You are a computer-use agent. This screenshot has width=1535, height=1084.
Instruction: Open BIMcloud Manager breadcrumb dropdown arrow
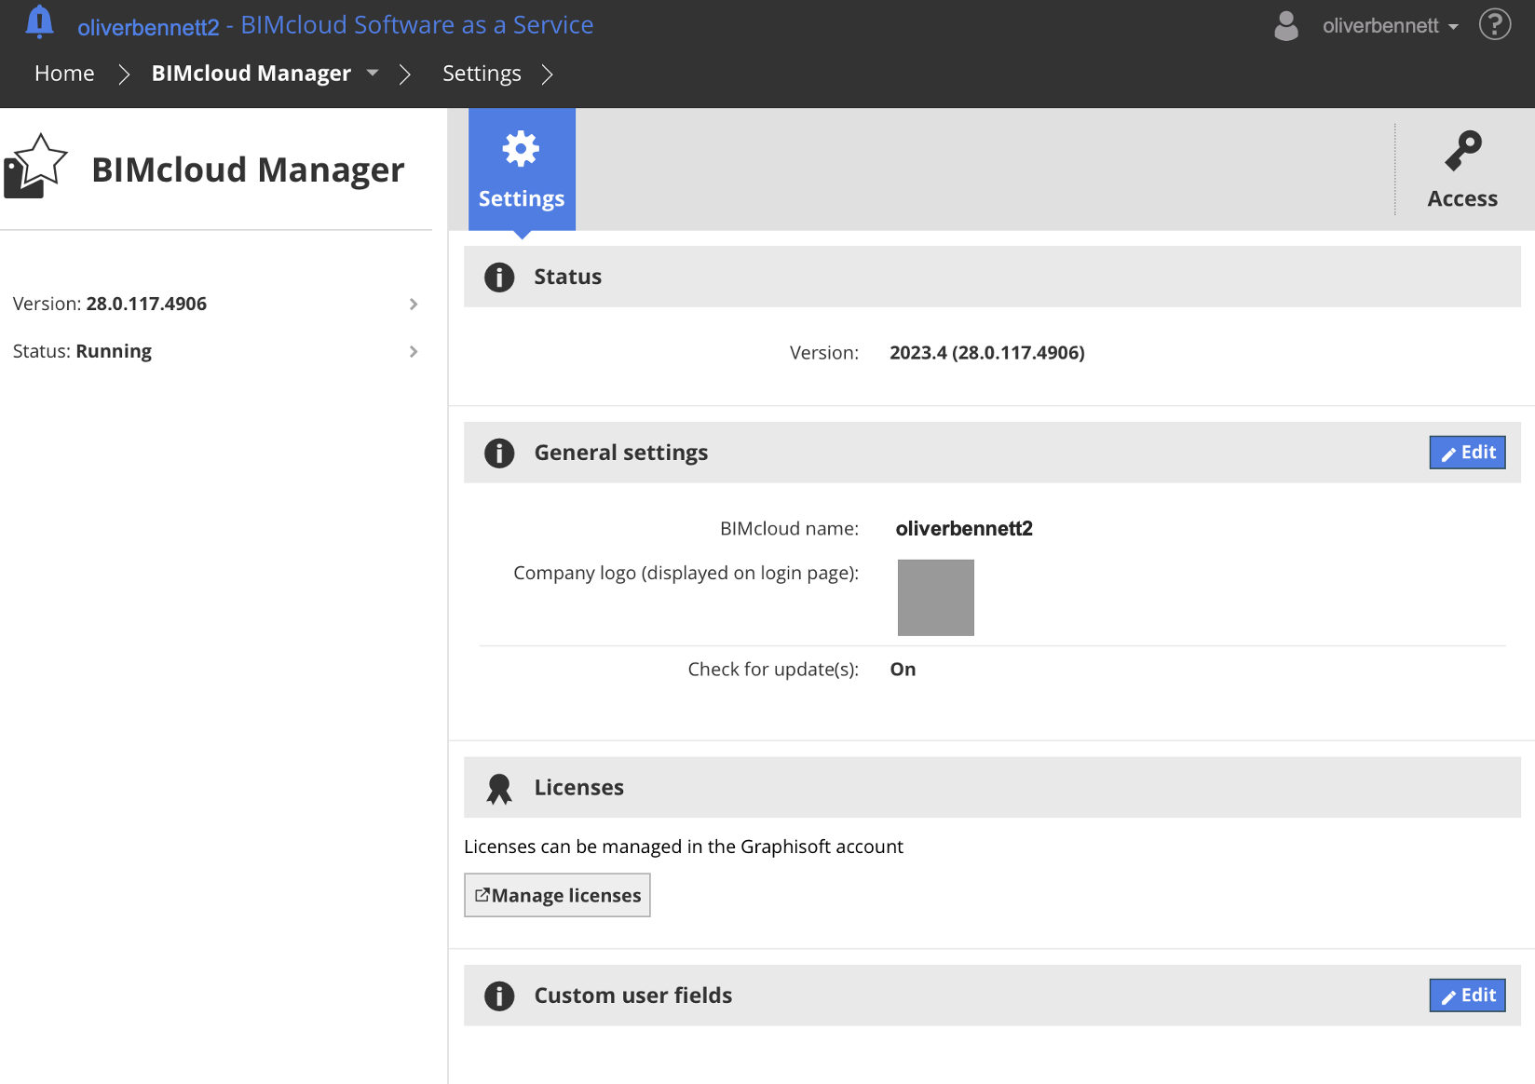click(x=373, y=73)
